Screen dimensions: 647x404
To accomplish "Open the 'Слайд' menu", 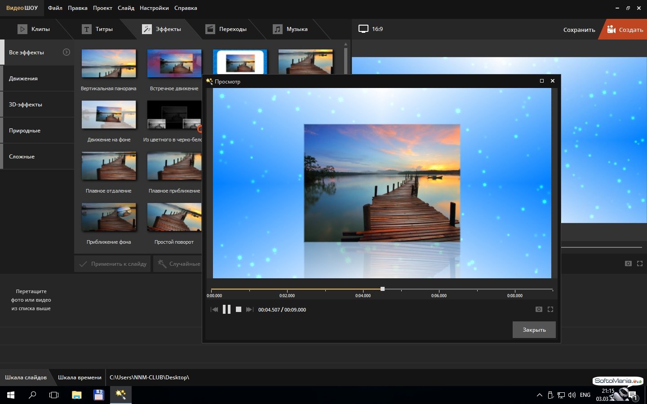I will coord(126,8).
